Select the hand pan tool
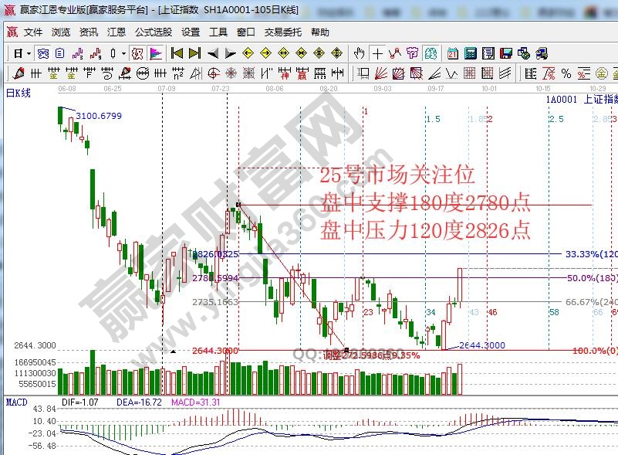 [359, 53]
